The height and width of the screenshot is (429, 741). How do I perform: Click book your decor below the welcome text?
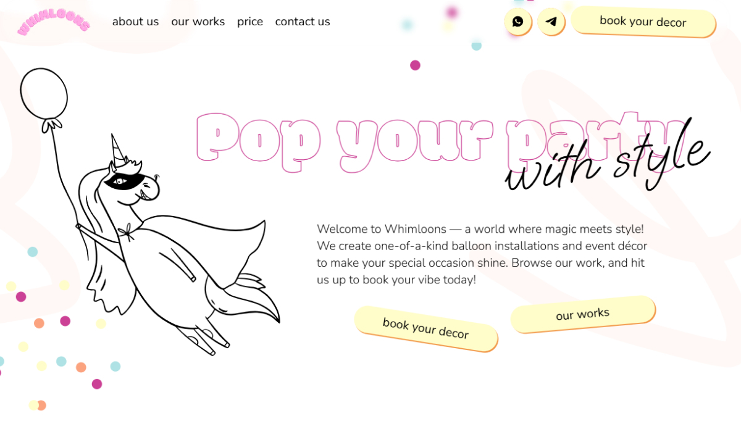(426, 328)
